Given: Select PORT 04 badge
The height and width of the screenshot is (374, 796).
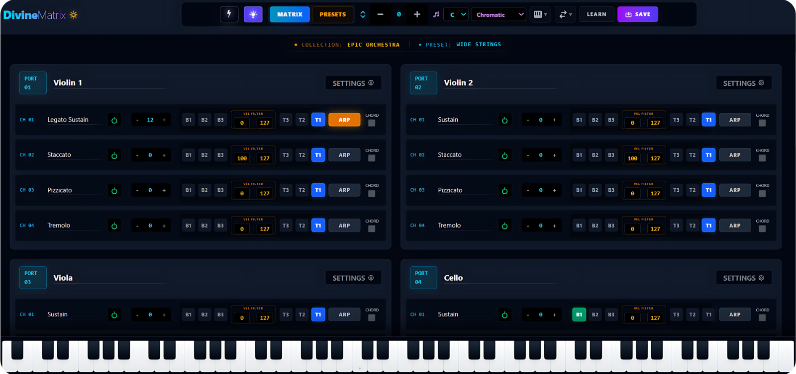Looking at the screenshot, I should click(x=423, y=278).
